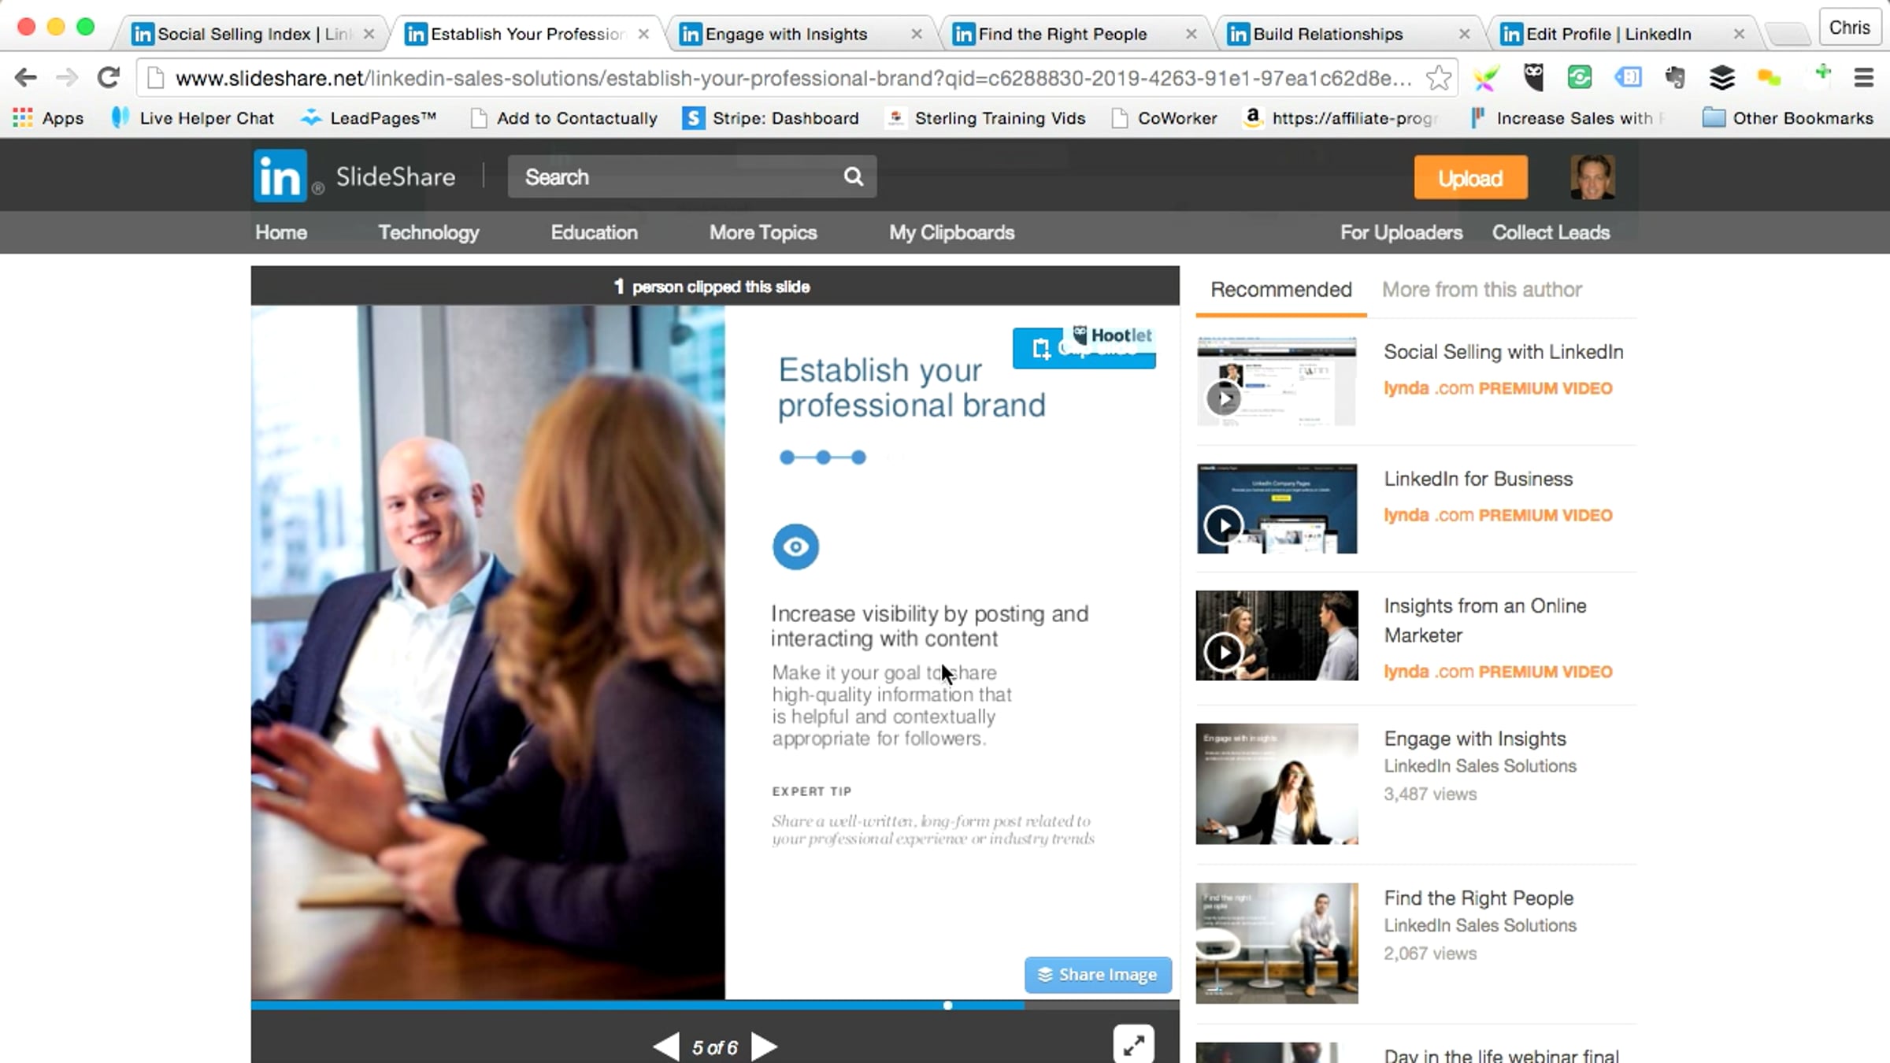Open the user profile avatar menu

pyautogui.click(x=1592, y=177)
